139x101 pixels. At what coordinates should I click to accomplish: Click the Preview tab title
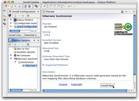(50, 12)
